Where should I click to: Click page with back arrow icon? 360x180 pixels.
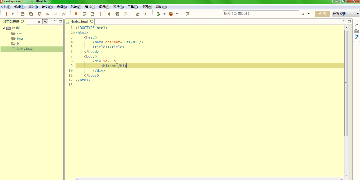[117, 14]
